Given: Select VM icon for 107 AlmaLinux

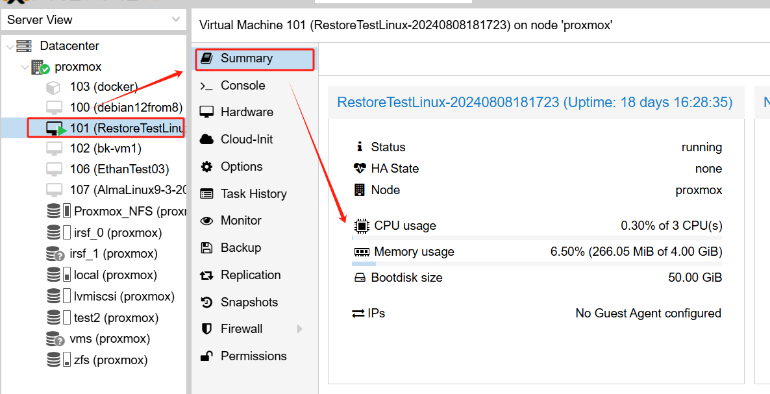Looking at the screenshot, I should pyautogui.click(x=54, y=190).
